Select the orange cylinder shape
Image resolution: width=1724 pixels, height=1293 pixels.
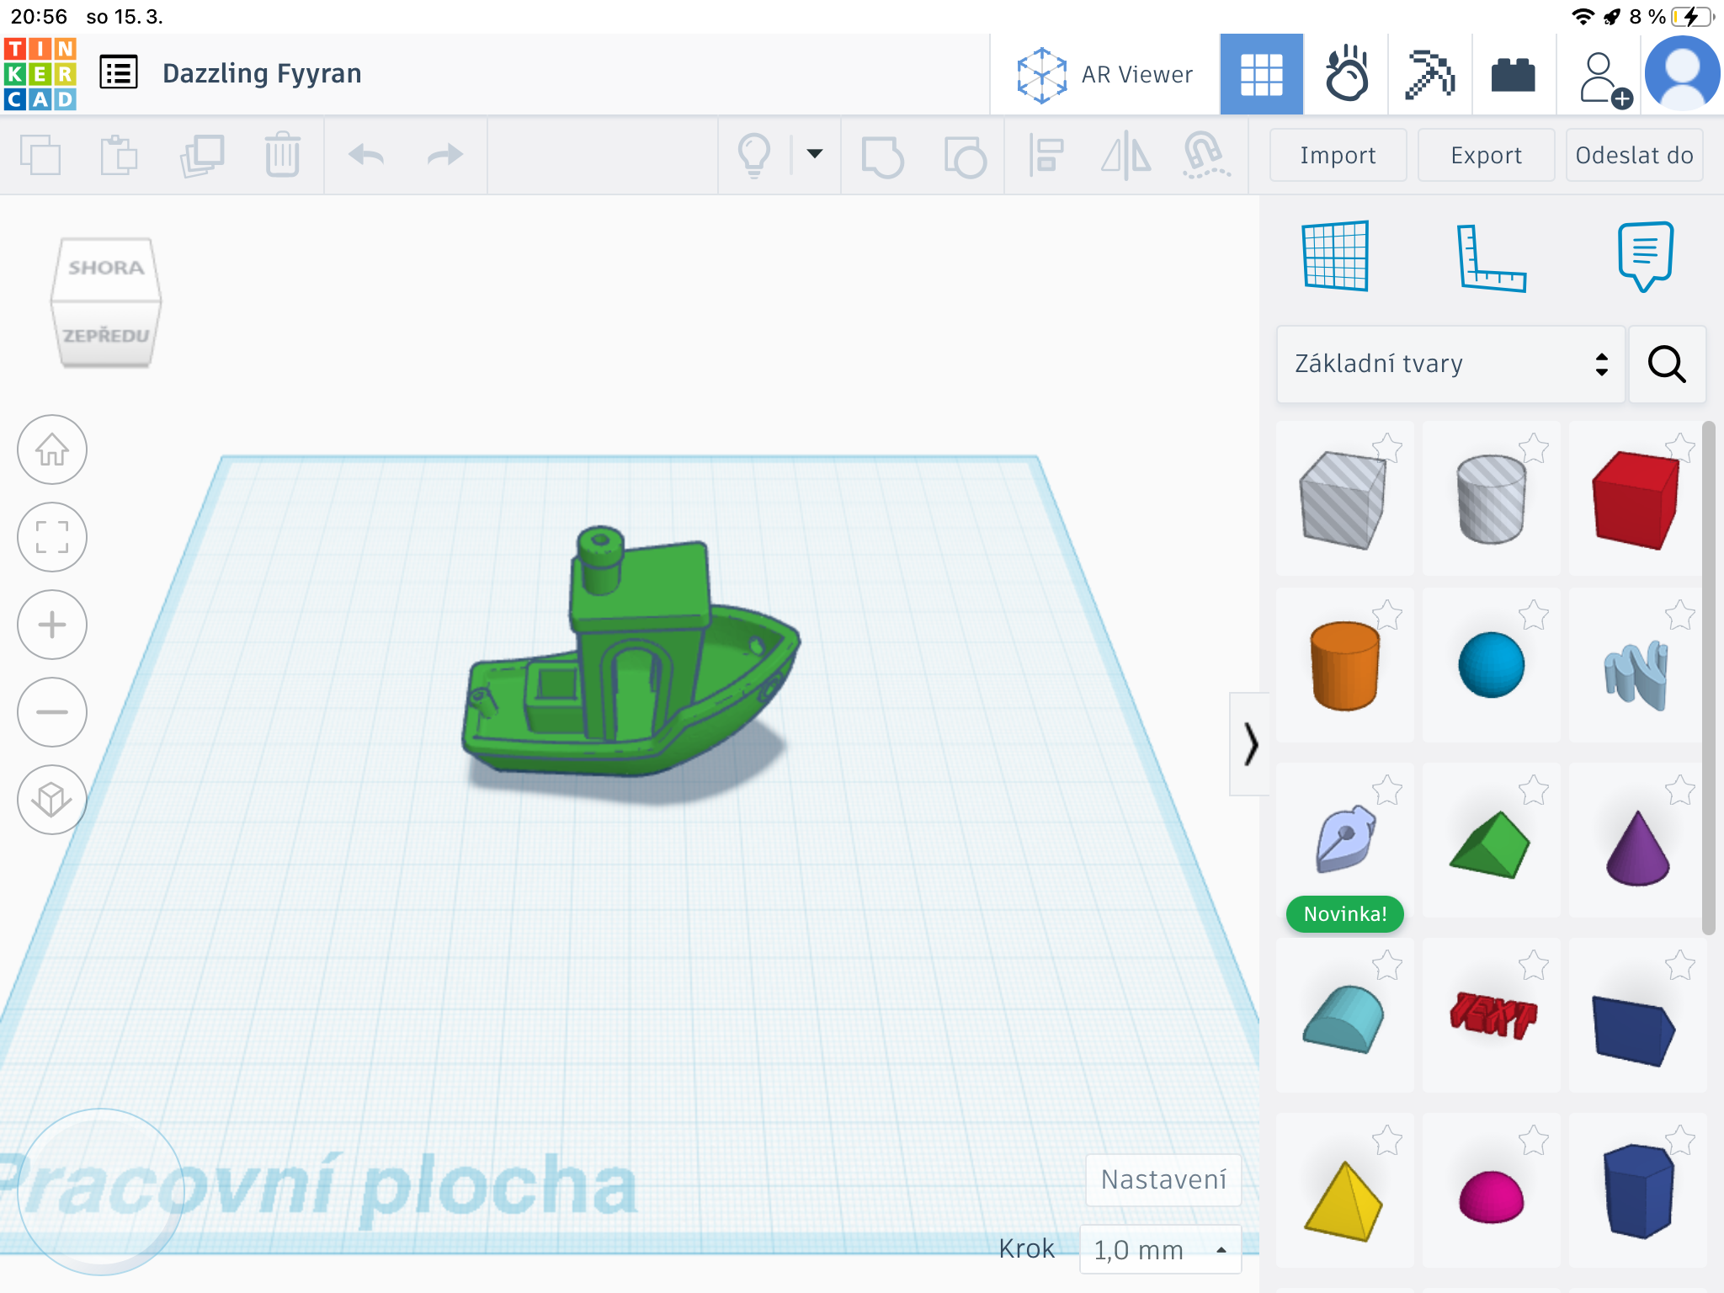(x=1344, y=667)
